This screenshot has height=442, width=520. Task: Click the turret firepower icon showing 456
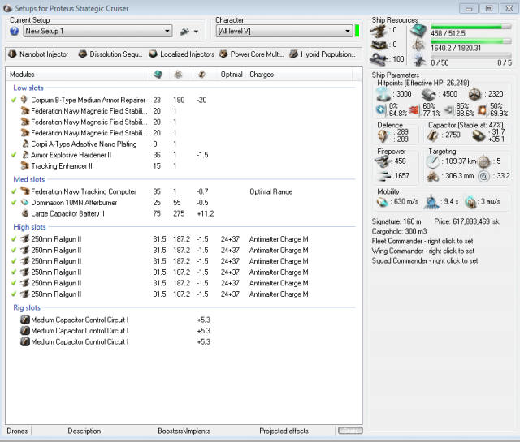(x=383, y=161)
